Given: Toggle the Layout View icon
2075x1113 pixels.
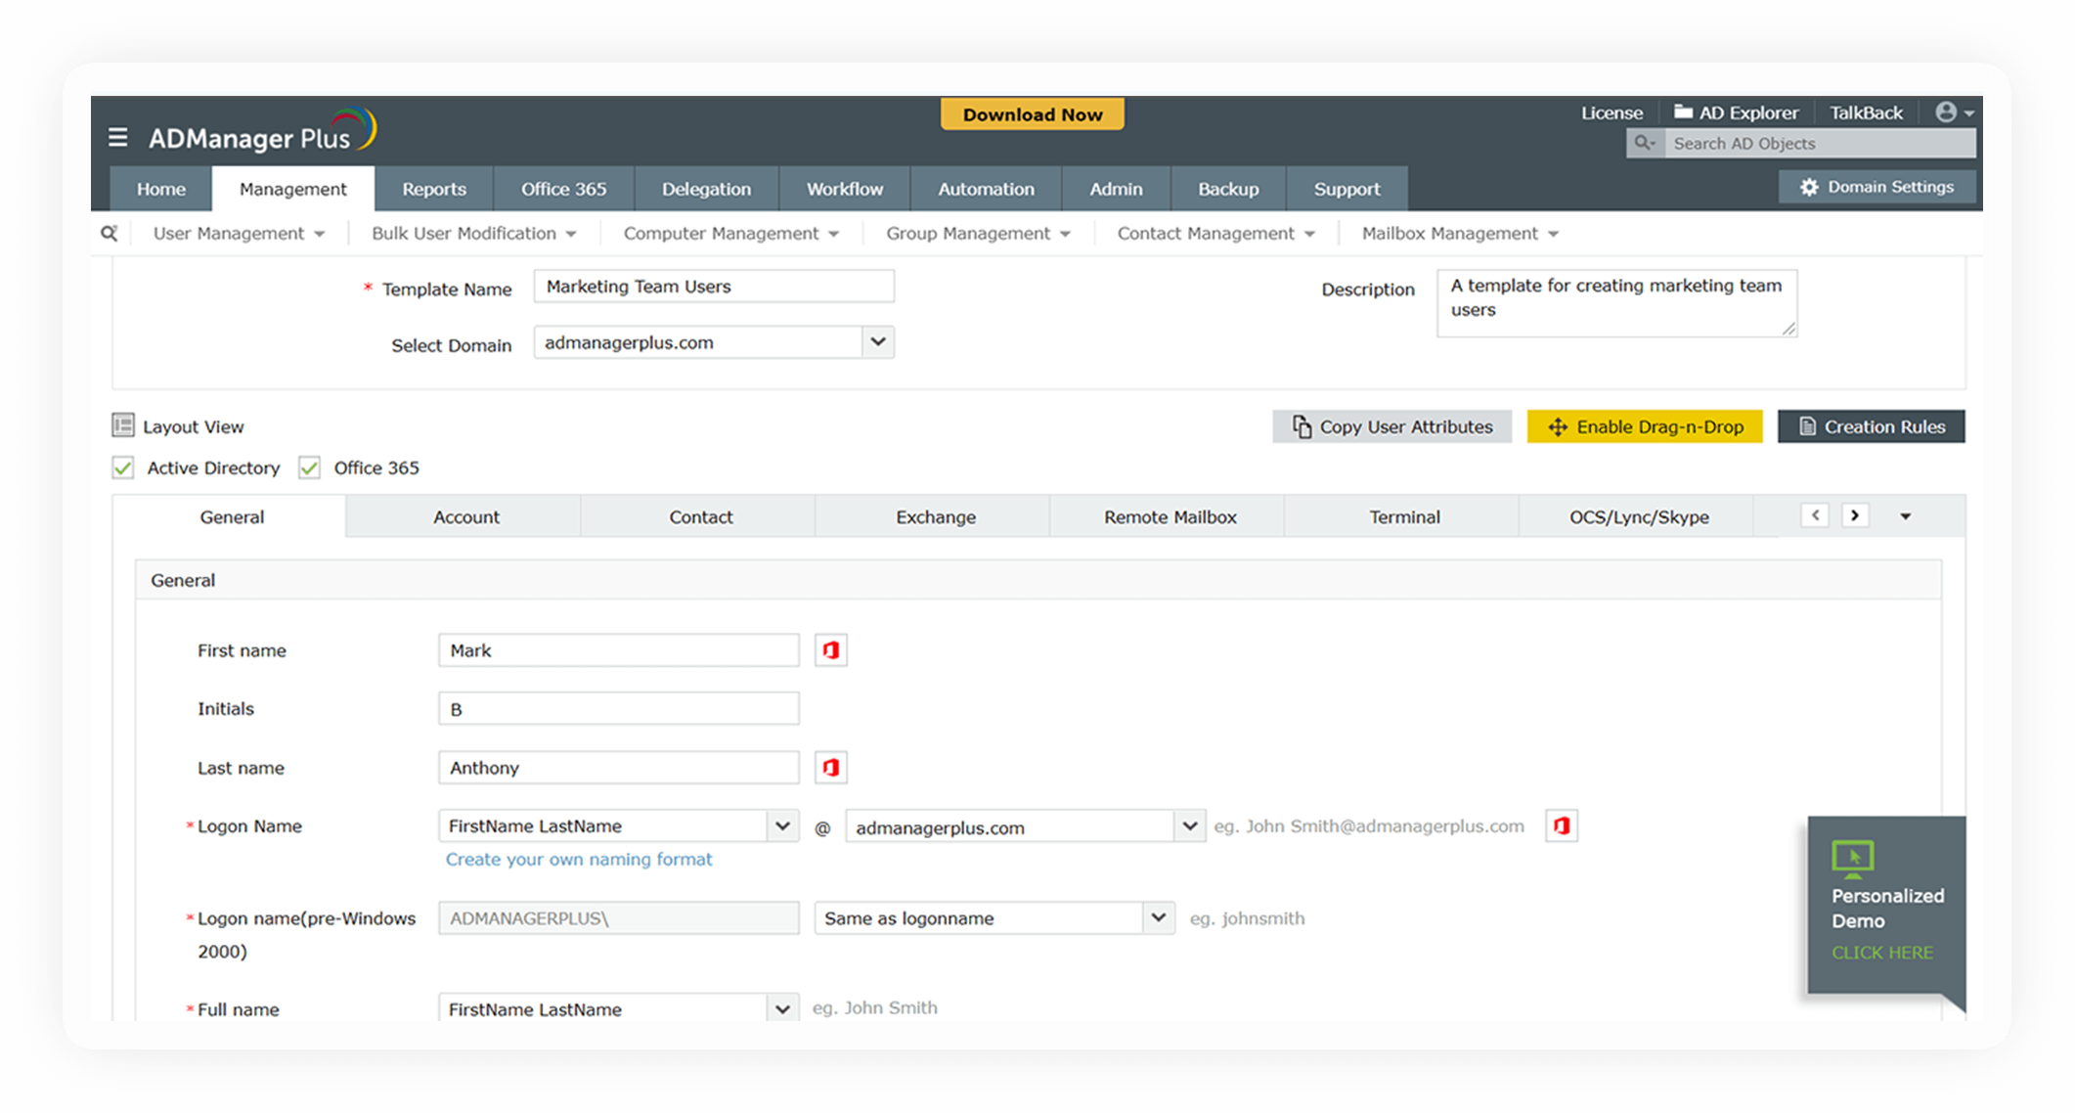Looking at the screenshot, I should click(x=123, y=425).
